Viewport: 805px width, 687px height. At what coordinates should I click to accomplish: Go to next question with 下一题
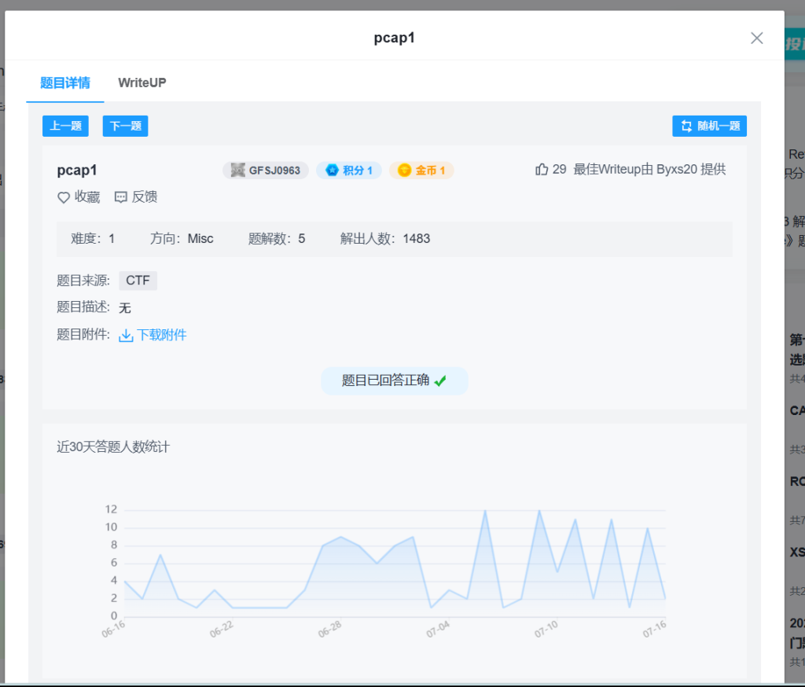(125, 126)
